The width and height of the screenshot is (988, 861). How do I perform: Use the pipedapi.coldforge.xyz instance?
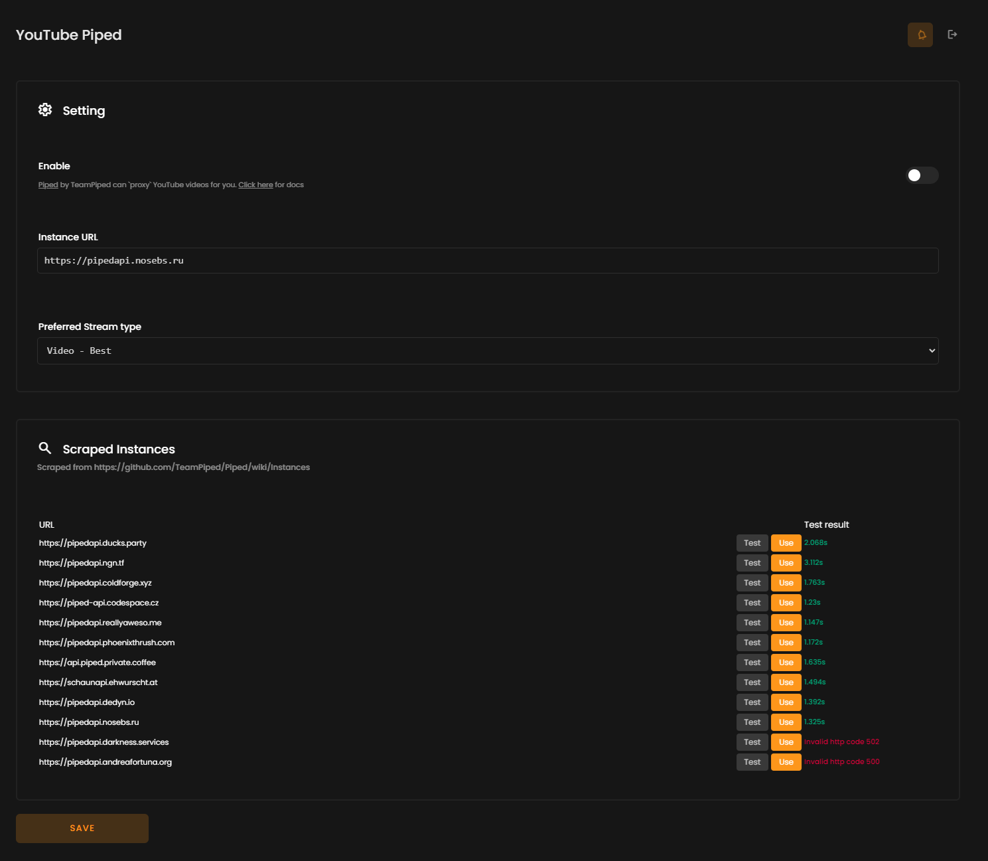tap(786, 583)
